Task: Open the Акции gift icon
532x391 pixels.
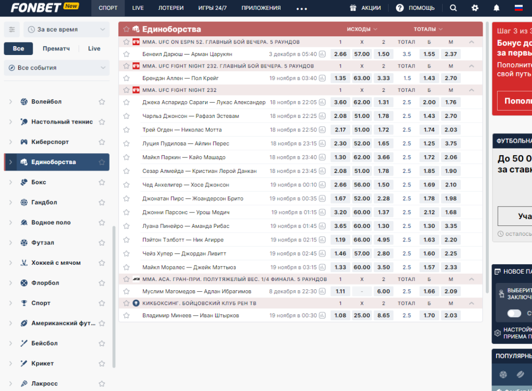Action: click(x=353, y=8)
